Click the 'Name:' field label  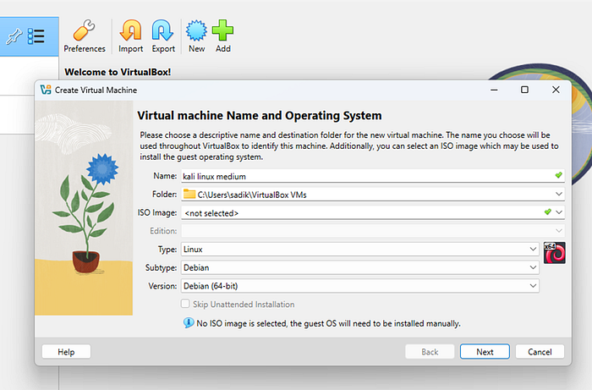165,176
